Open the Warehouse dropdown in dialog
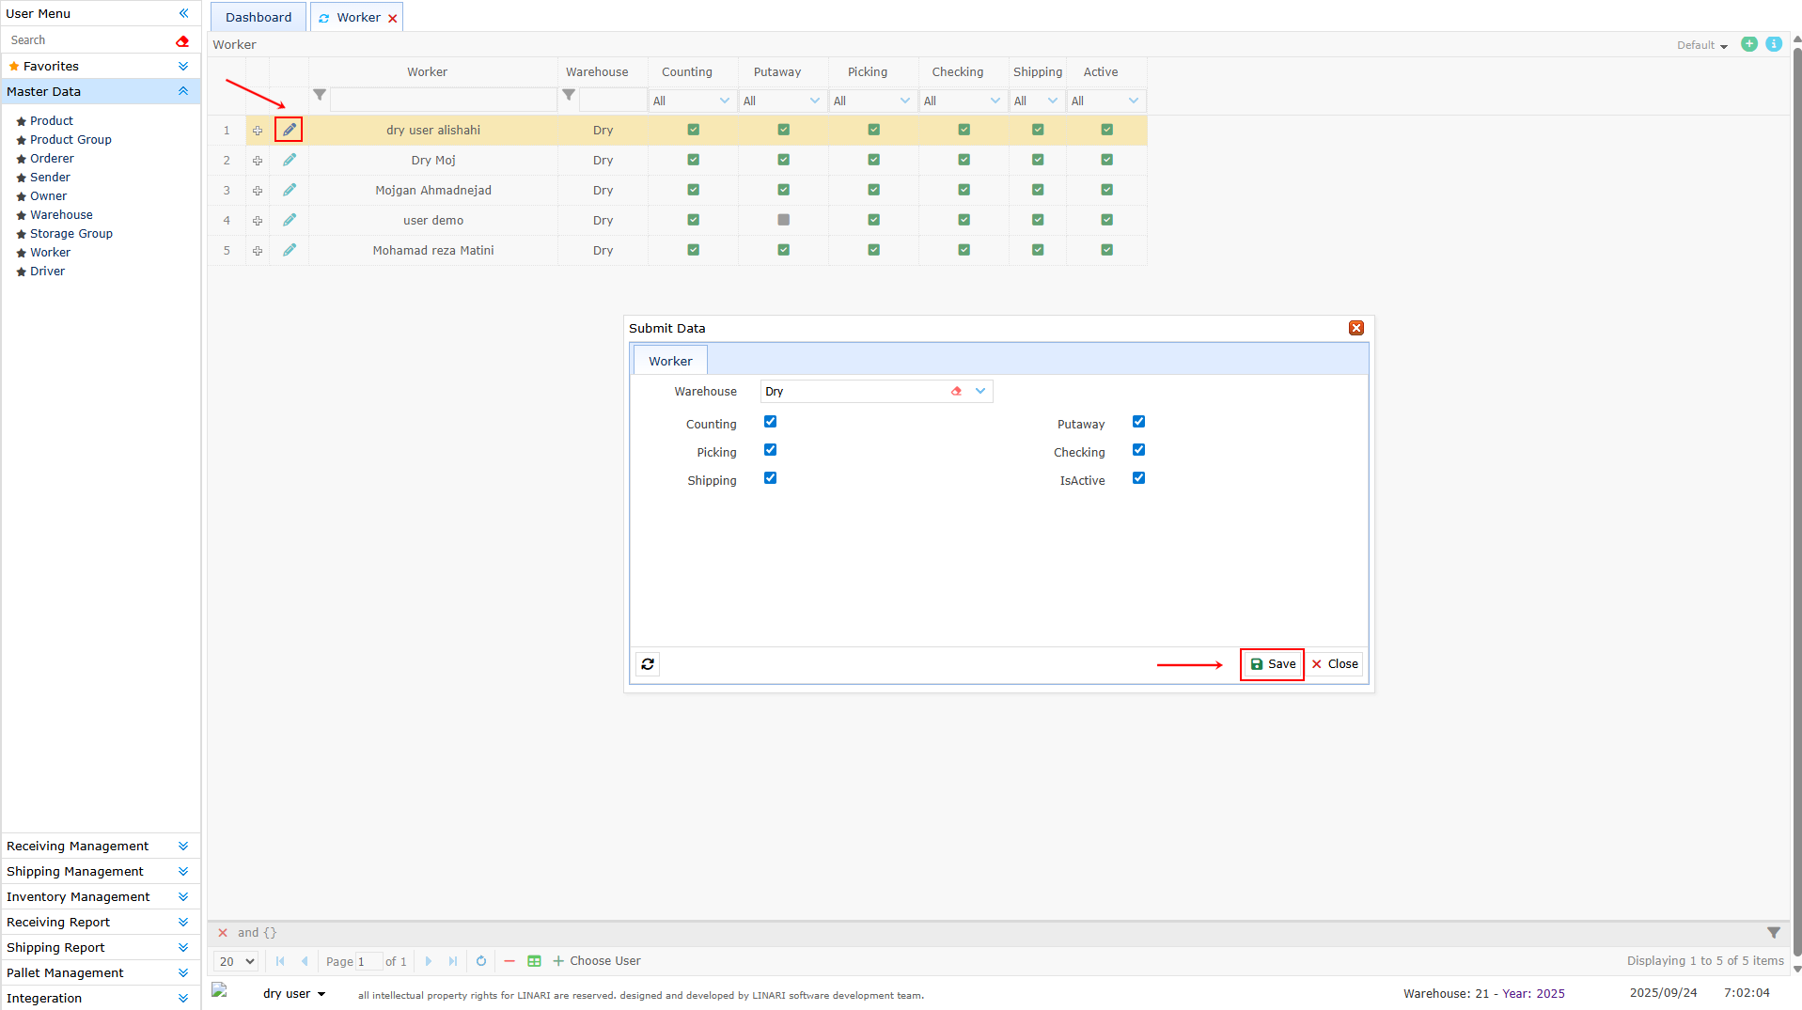The width and height of the screenshot is (1802, 1010). (x=980, y=392)
